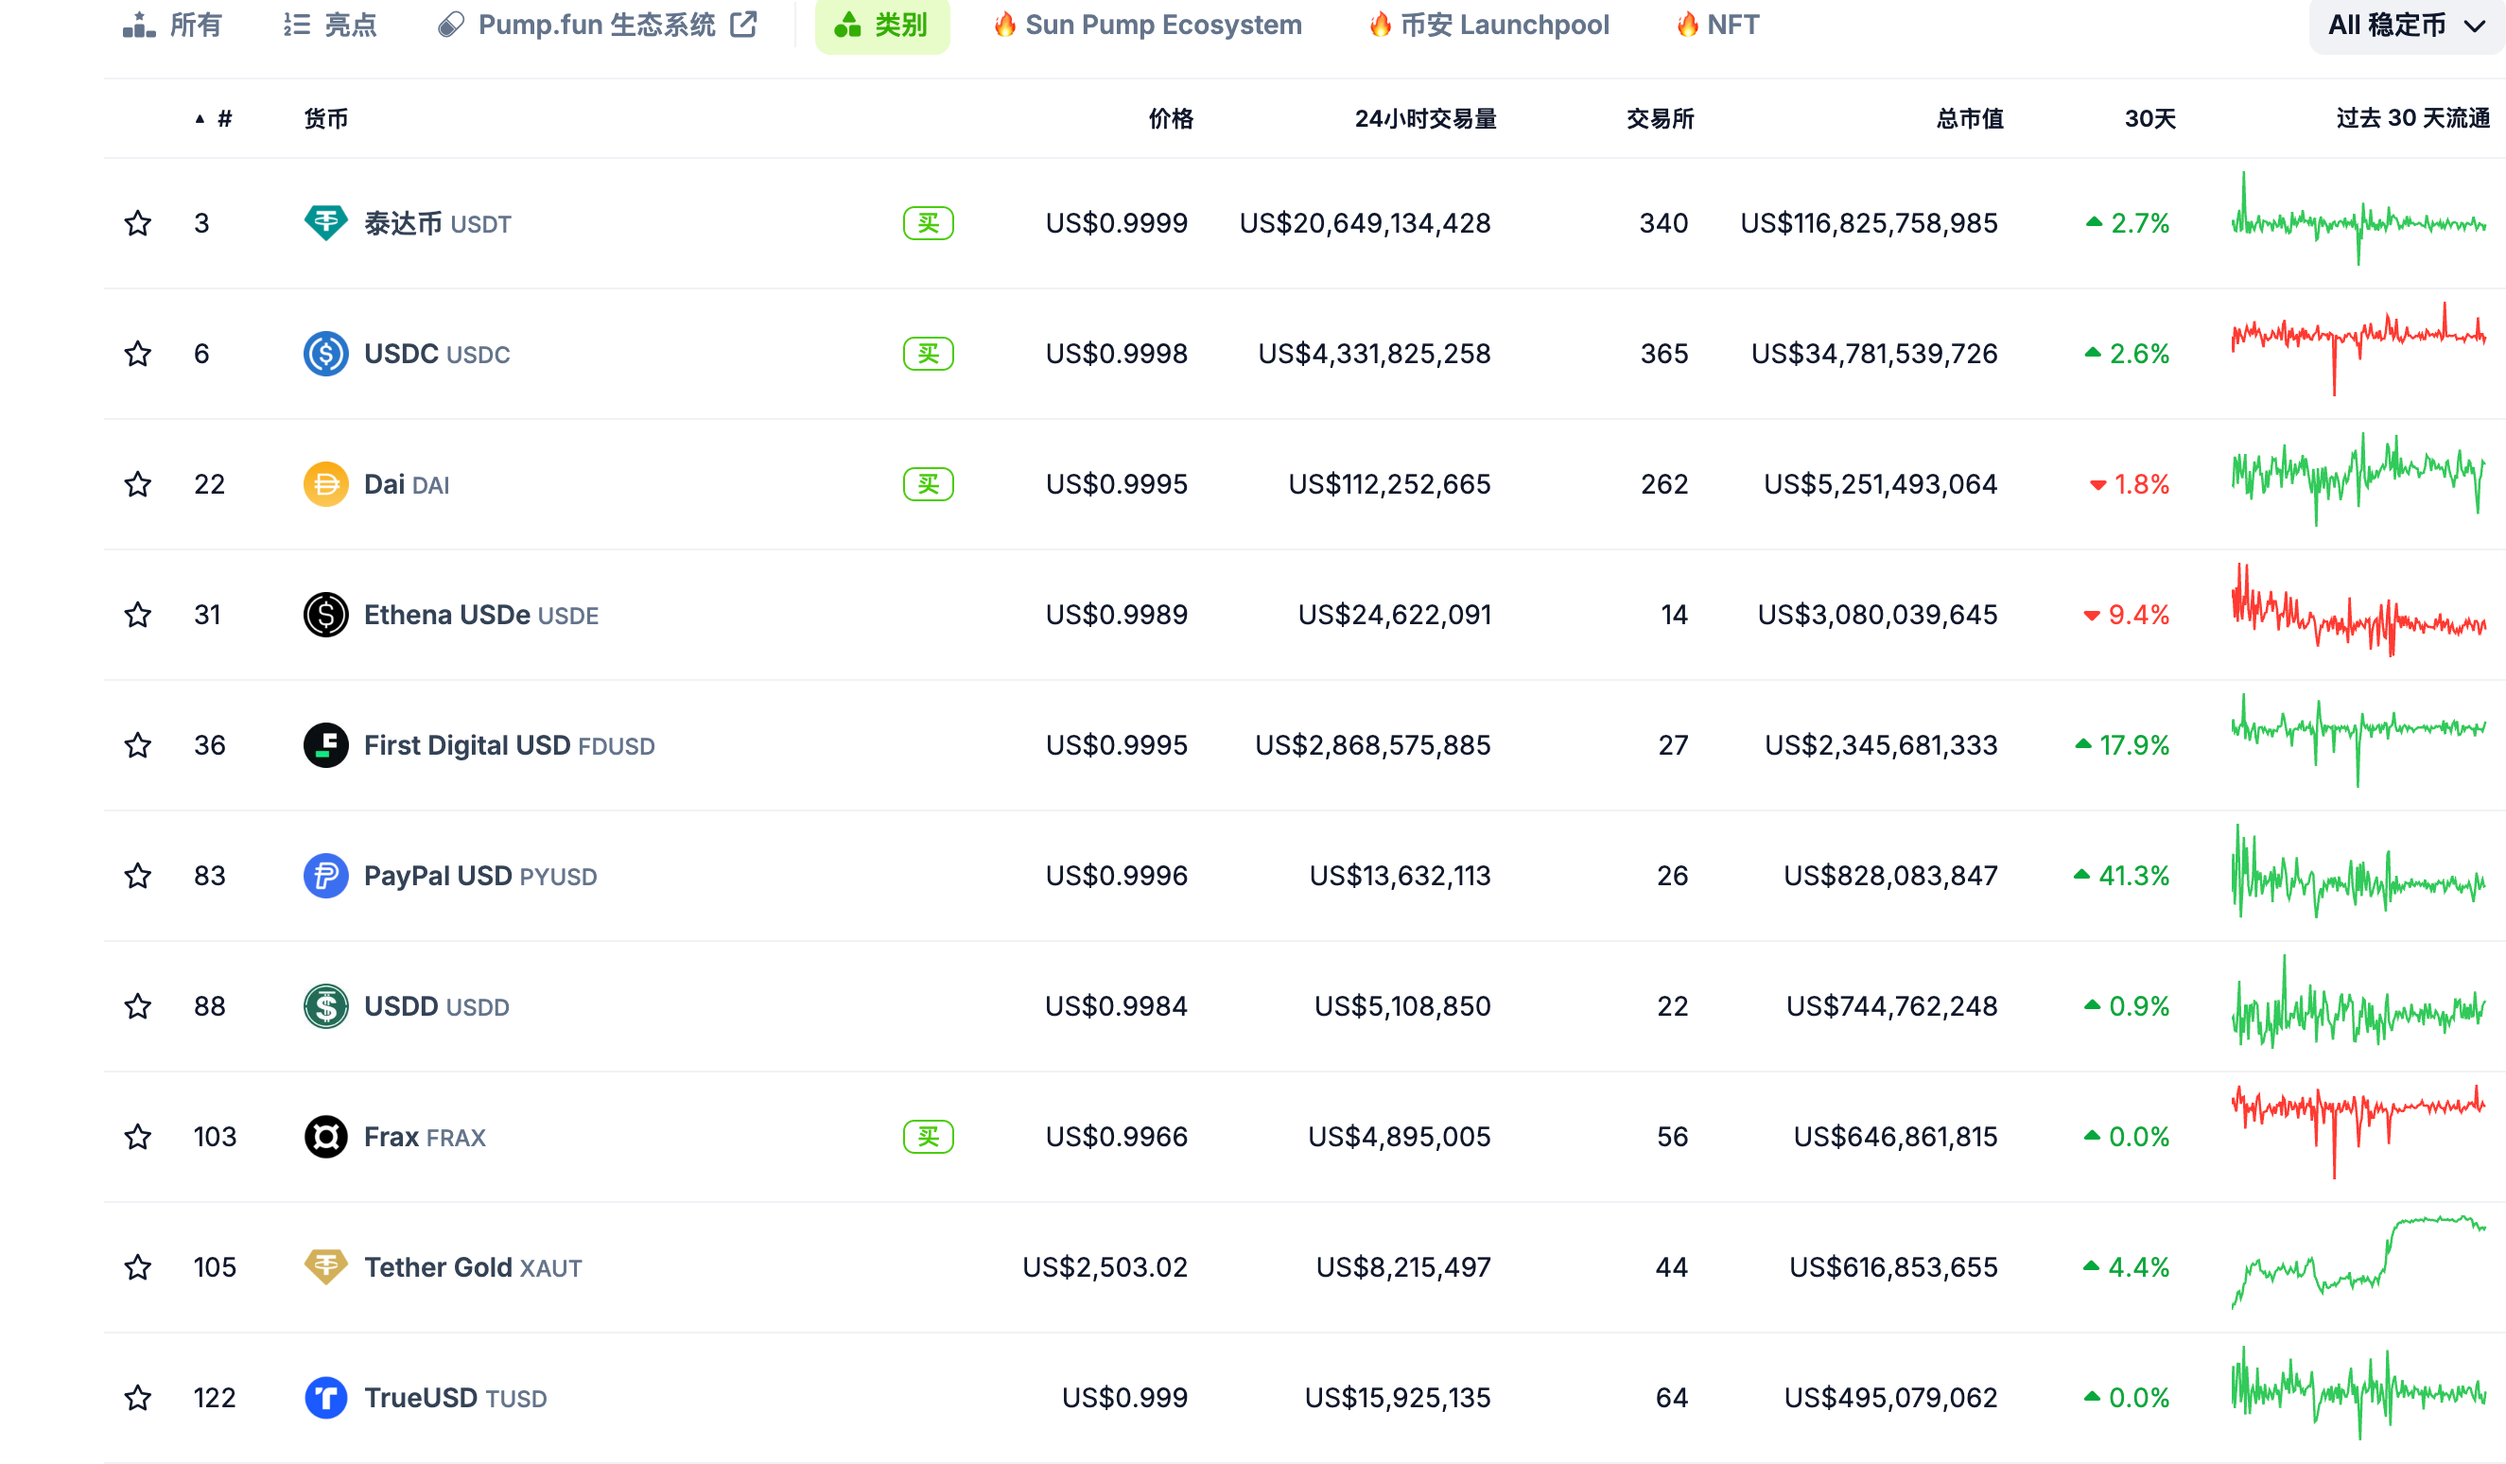The height and width of the screenshot is (1464, 2506).
Task: Click the 币安 Launchpool fire icon
Action: click(1381, 24)
